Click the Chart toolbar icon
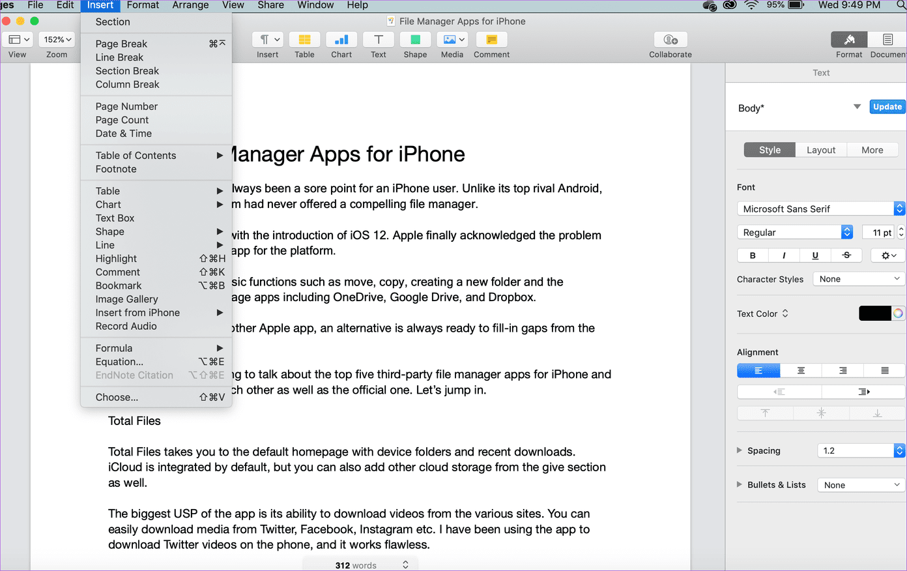This screenshot has width=907, height=571. pyautogui.click(x=341, y=40)
